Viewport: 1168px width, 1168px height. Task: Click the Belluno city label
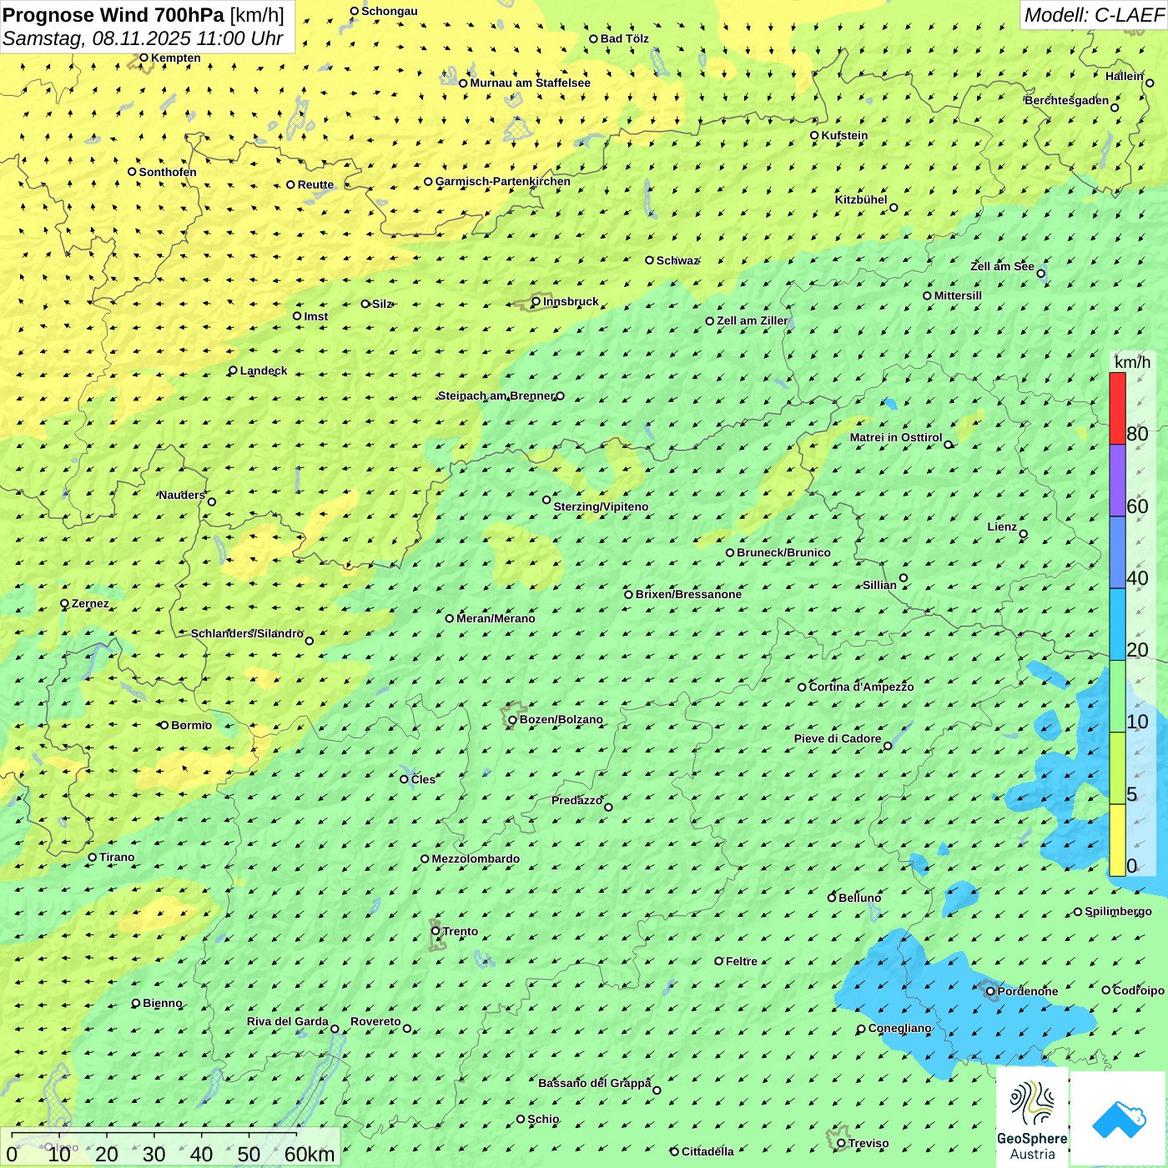[859, 898]
